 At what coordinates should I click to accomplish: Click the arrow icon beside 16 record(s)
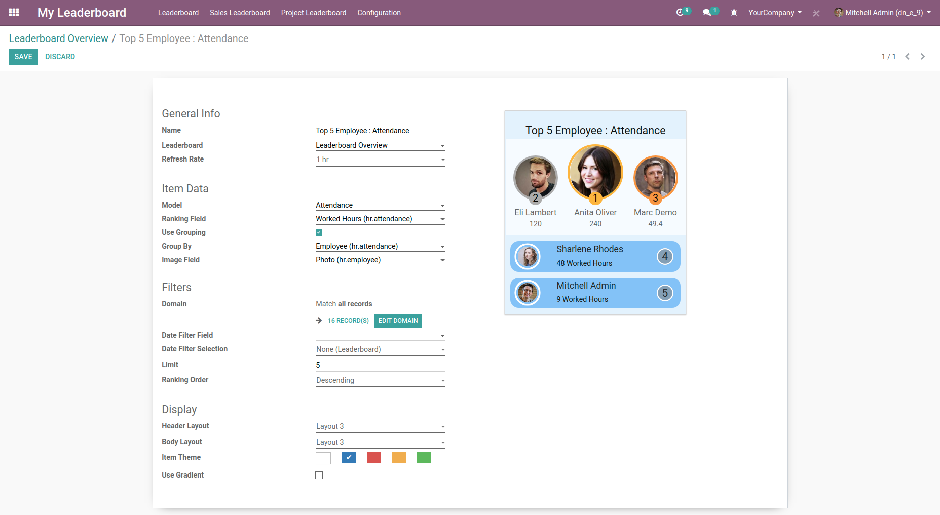coord(319,321)
